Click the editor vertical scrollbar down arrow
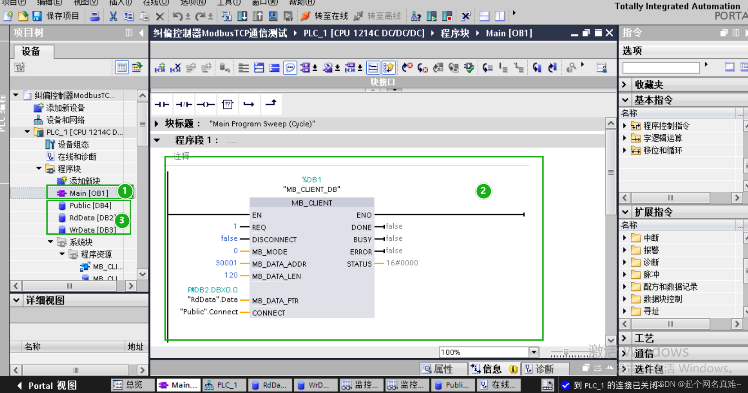This screenshot has width=748, height=393. pyautogui.click(x=611, y=340)
